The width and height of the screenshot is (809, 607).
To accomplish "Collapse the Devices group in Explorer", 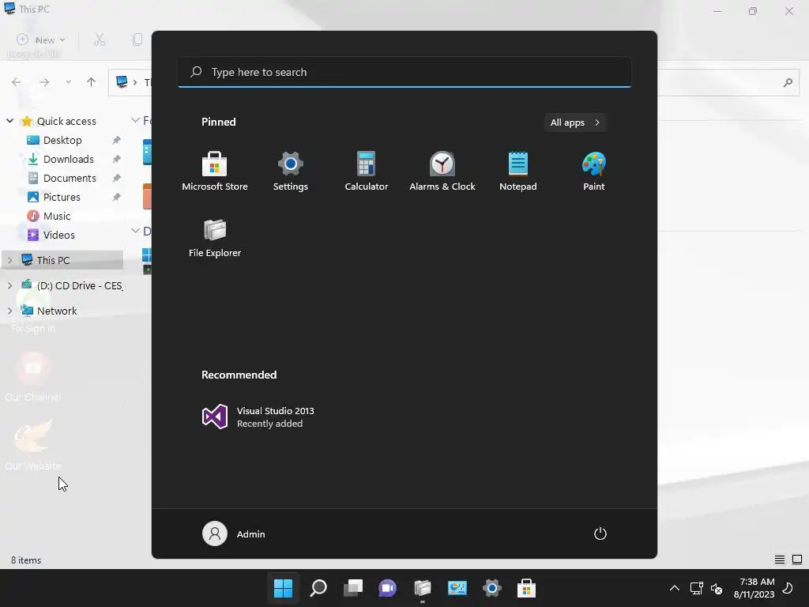I will (x=135, y=231).
